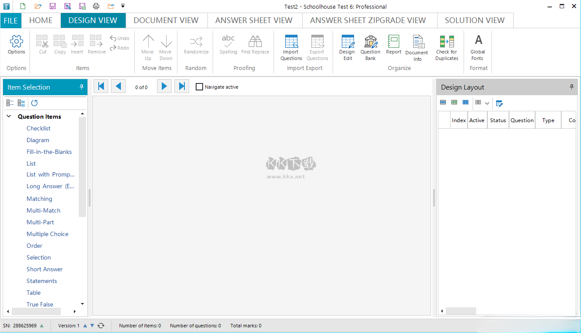Open the Design Layout grid view dropdown

click(x=487, y=103)
